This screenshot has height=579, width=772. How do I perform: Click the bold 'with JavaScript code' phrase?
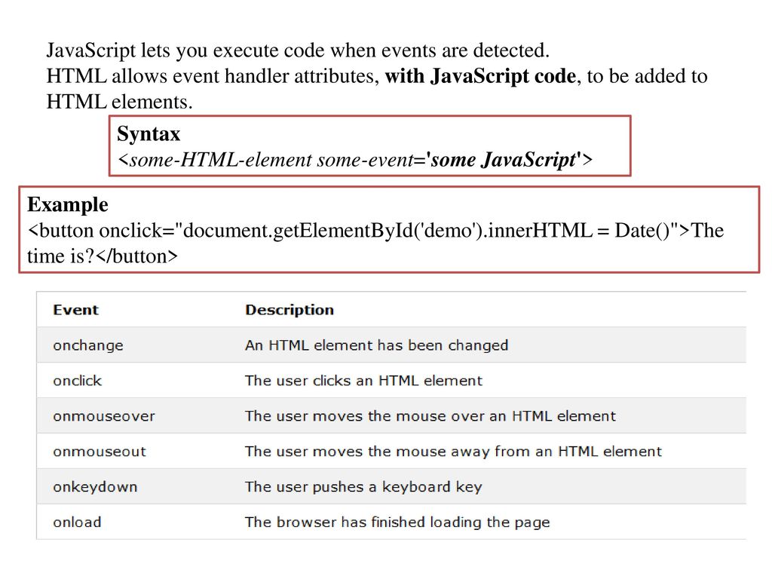pyautogui.click(x=480, y=76)
